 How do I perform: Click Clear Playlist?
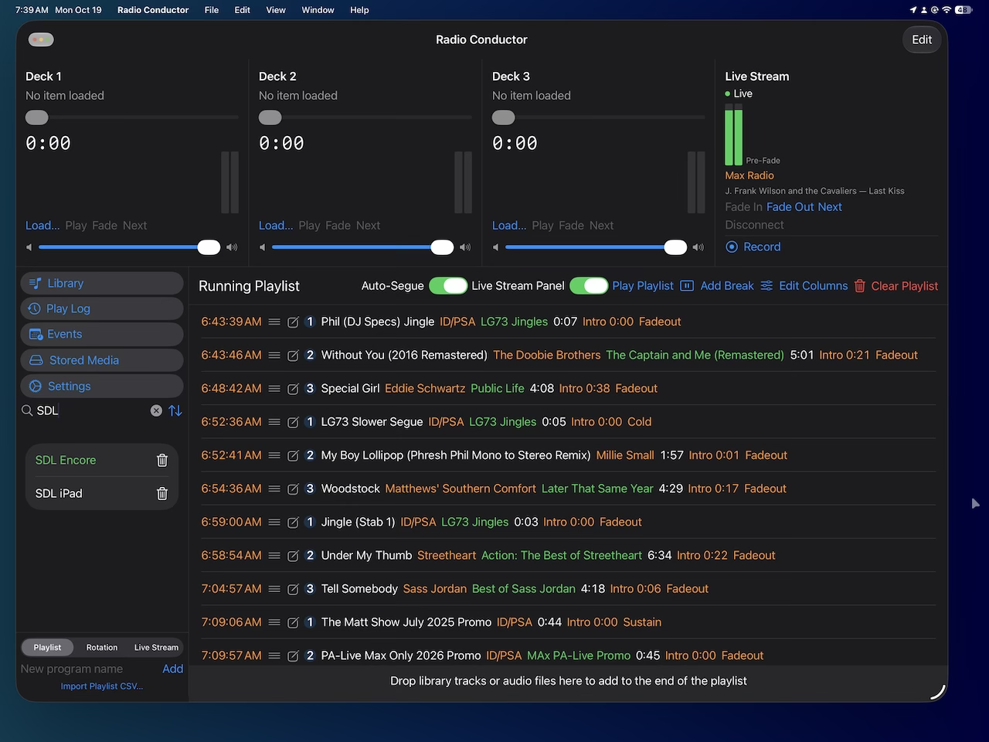click(x=896, y=286)
